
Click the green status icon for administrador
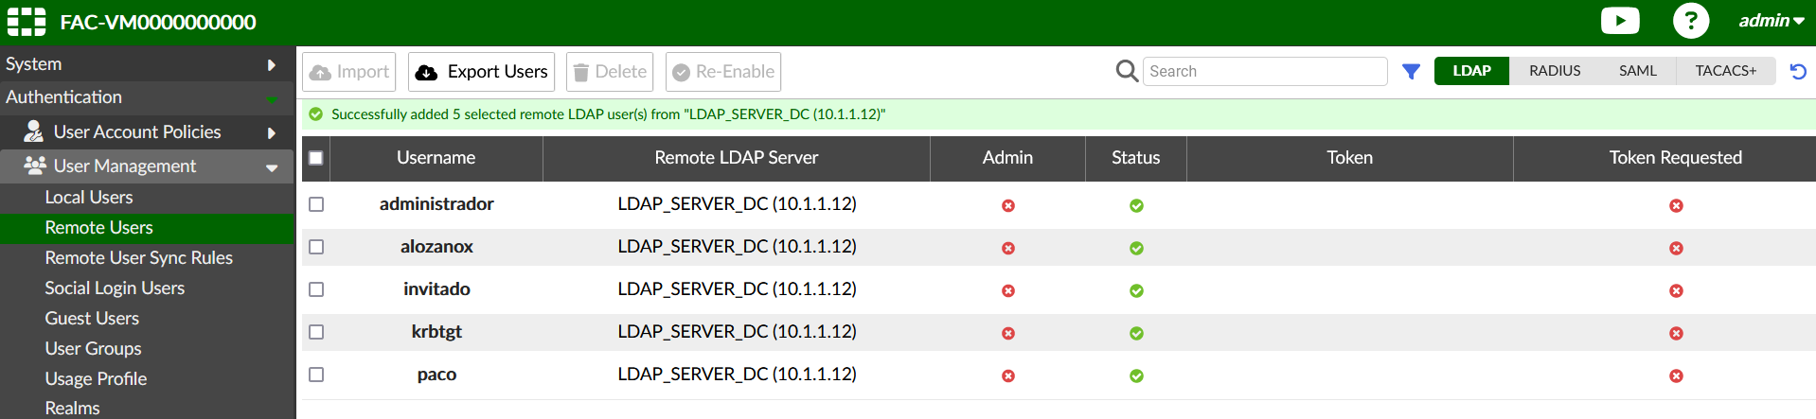(x=1136, y=205)
